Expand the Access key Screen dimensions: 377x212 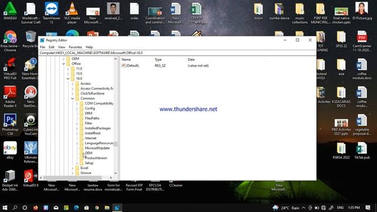coord(72,84)
